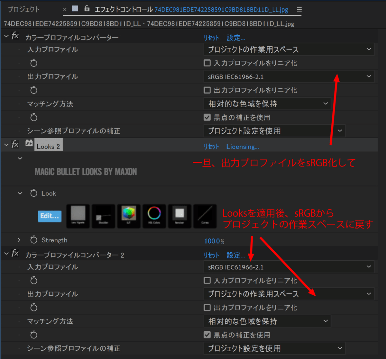This screenshot has width=386, height=359.
Task: Collapse the chevron above the Magic Bullet Looks logo
Action: click(x=20, y=158)
